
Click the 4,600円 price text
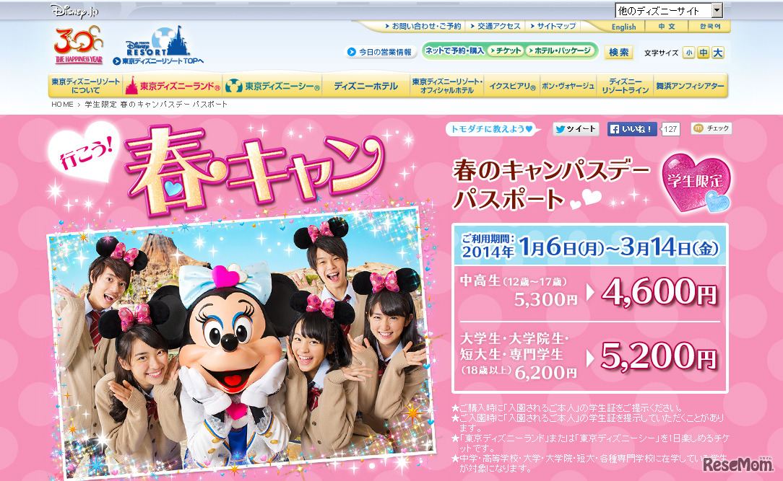(x=659, y=293)
